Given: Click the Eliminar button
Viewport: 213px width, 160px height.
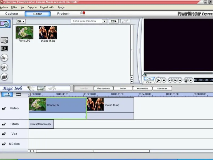Looking at the screenshot, I should coord(162,89).
